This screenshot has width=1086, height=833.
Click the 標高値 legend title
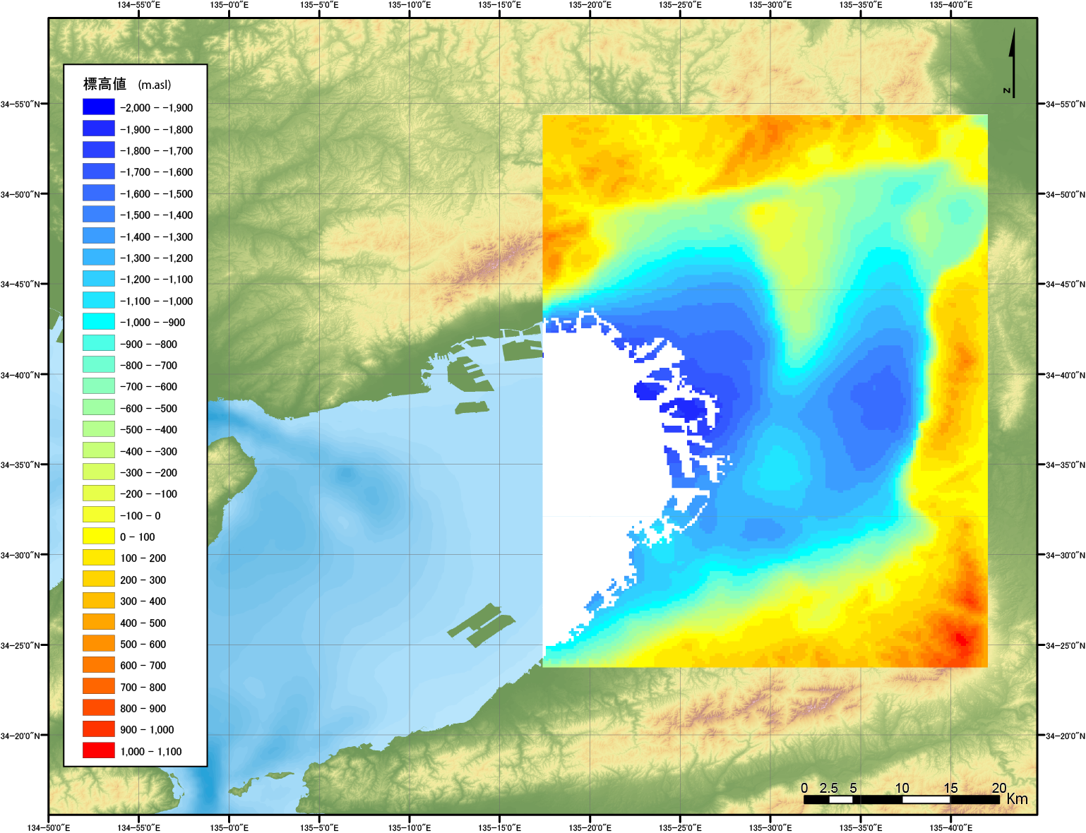[x=105, y=84]
